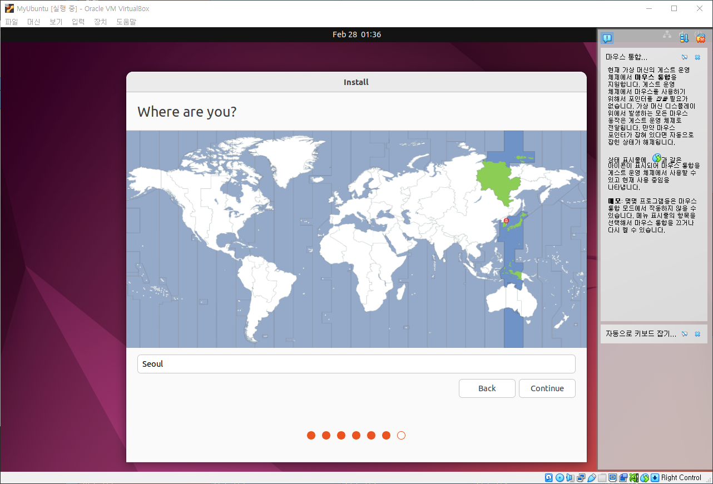713x484 pixels.
Task: Click the mouse integration globe status icon
Action: [x=645, y=478]
